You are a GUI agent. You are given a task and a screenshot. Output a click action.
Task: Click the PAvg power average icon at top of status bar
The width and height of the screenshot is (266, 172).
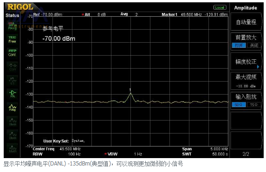(13, 26)
